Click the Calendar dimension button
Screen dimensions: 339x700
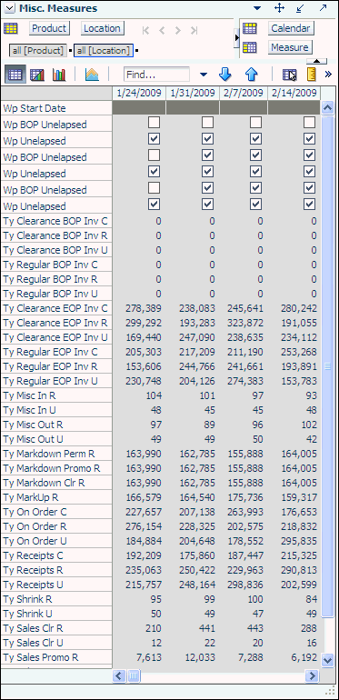tap(291, 28)
